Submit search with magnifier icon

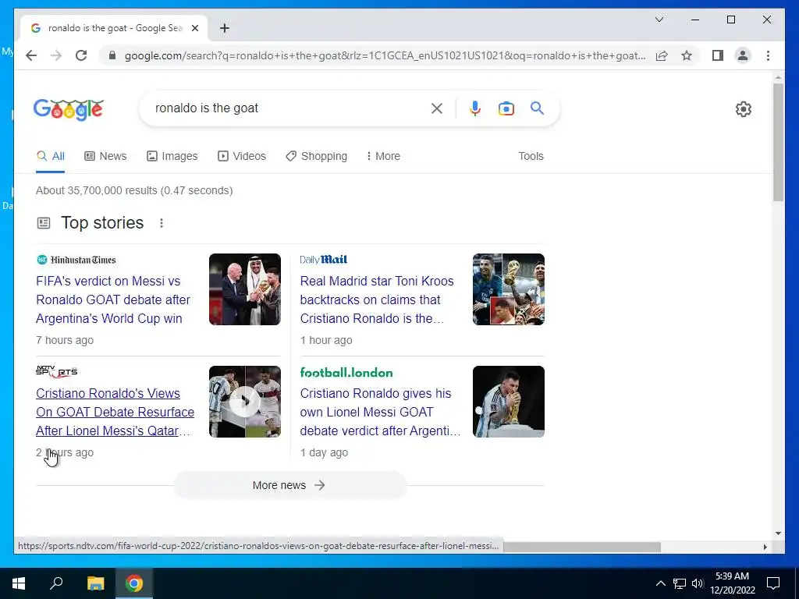click(537, 108)
